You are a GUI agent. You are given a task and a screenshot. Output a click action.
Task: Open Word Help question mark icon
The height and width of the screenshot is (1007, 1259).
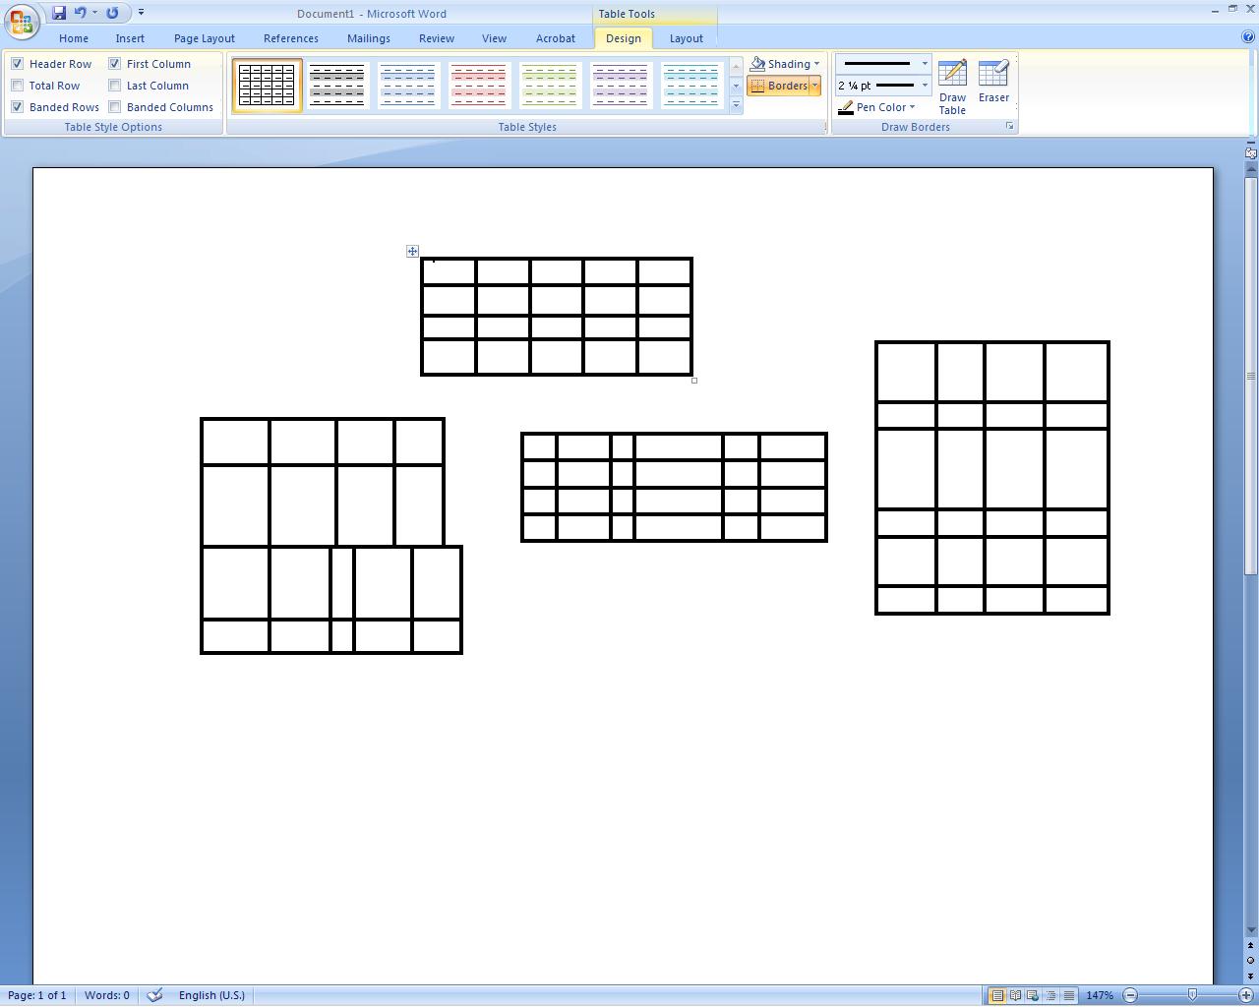pos(1247,37)
